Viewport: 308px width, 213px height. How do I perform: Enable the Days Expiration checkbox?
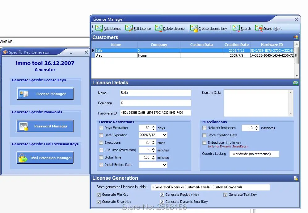(x=101, y=128)
